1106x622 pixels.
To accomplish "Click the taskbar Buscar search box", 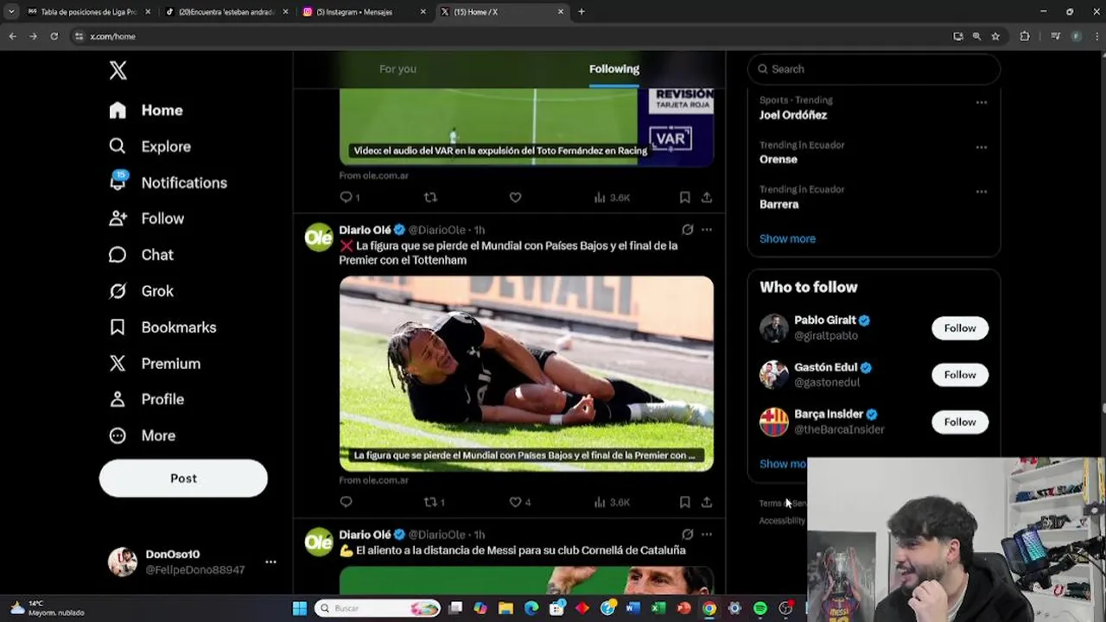I will click(x=378, y=608).
